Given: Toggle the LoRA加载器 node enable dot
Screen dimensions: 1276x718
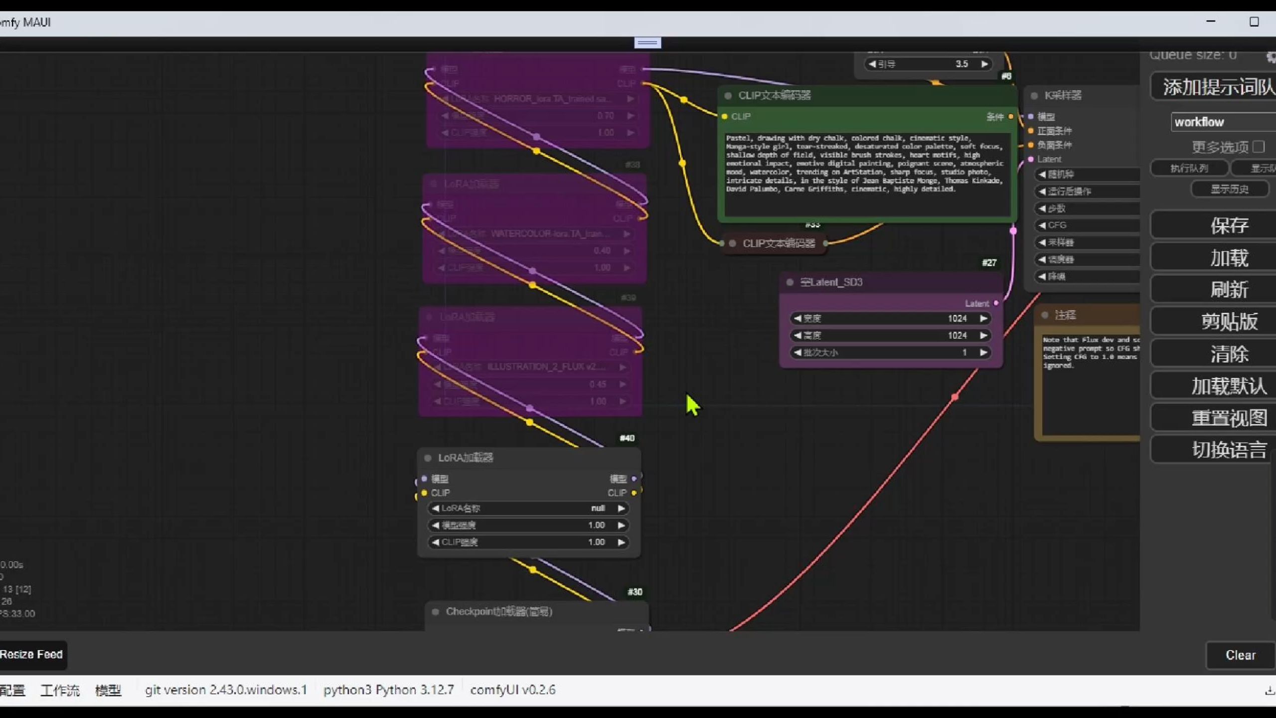Looking at the screenshot, I should (x=430, y=457).
